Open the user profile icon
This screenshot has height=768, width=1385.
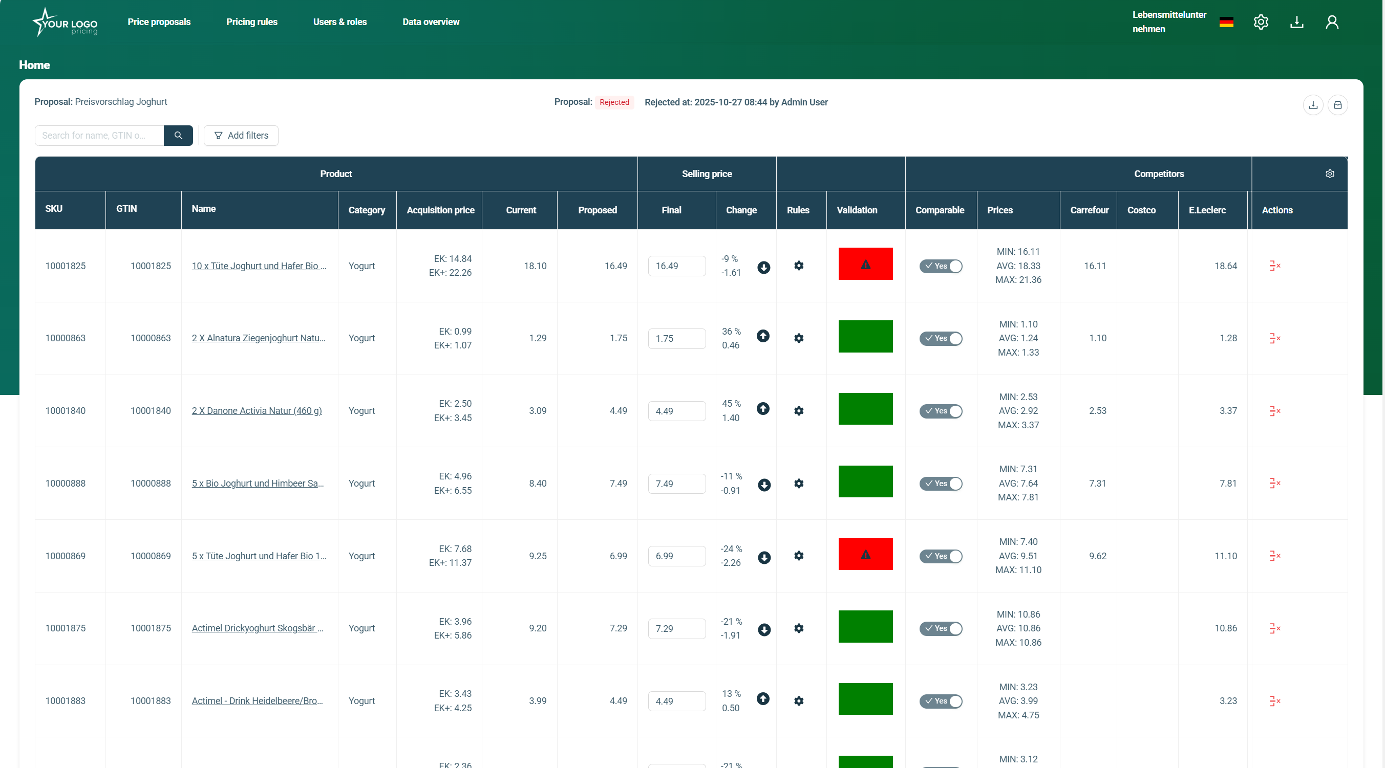pos(1332,22)
